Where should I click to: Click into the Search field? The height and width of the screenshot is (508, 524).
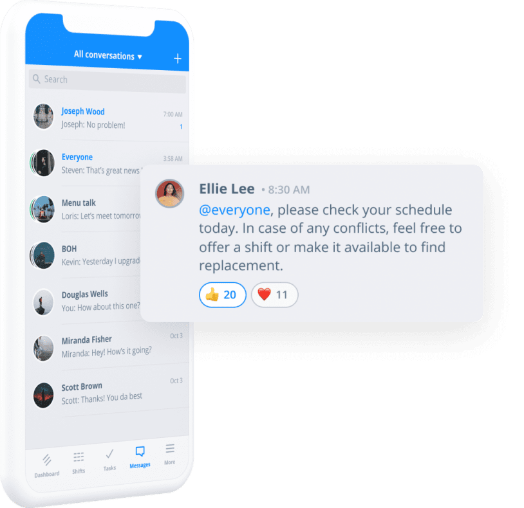[x=108, y=81]
